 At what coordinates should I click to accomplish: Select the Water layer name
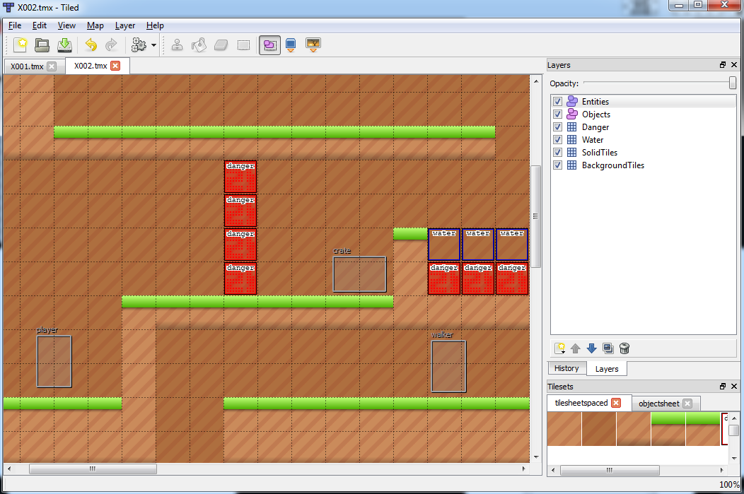[x=593, y=140]
